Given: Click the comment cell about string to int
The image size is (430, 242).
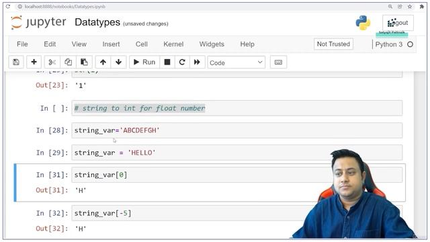Looking at the screenshot, I should [x=237, y=108].
